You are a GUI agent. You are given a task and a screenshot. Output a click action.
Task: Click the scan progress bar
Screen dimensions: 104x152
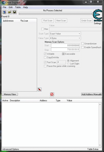(x=56, y=13)
